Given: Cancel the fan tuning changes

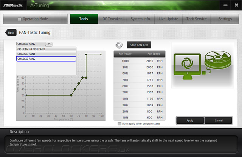Looking at the screenshot, I should coord(219,120).
